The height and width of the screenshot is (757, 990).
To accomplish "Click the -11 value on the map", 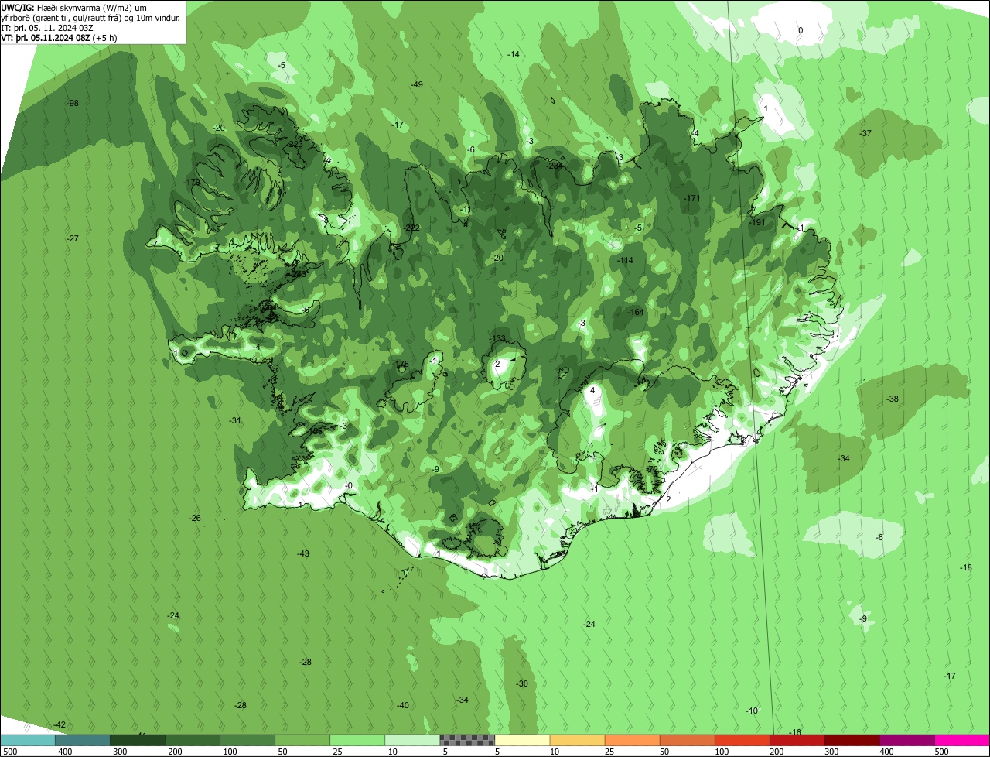I will tap(464, 209).
